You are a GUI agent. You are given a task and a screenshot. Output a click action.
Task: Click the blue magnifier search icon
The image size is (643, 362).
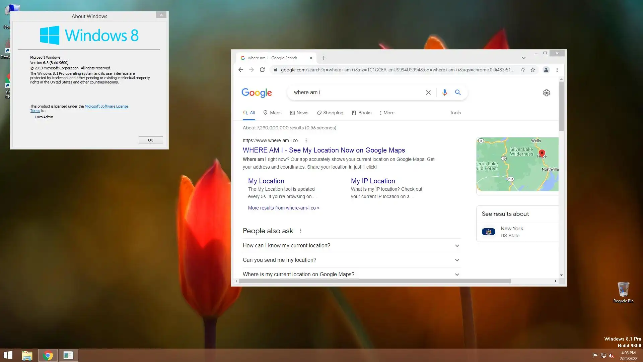(x=458, y=93)
